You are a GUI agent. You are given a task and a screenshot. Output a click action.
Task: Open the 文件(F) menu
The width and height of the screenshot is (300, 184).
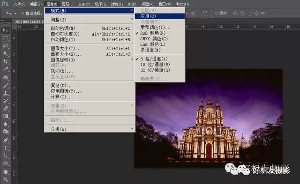point(19,4)
